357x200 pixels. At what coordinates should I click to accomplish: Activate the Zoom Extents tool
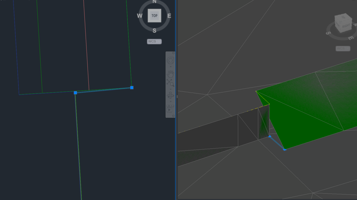170,83
